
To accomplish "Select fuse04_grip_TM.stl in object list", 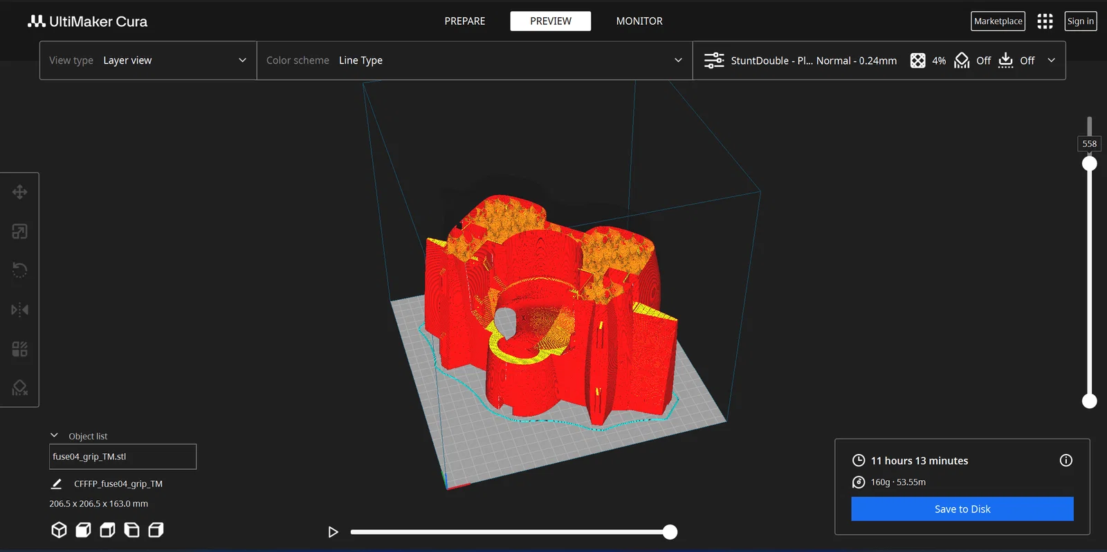I will click(123, 457).
